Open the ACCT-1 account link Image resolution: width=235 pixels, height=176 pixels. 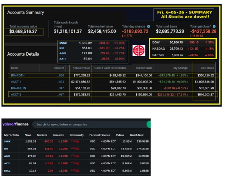[x=16, y=82]
